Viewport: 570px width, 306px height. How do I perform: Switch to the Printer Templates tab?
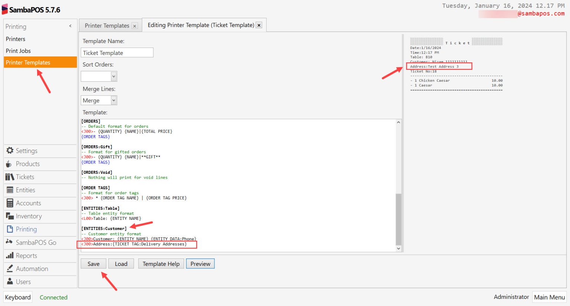click(x=107, y=25)
